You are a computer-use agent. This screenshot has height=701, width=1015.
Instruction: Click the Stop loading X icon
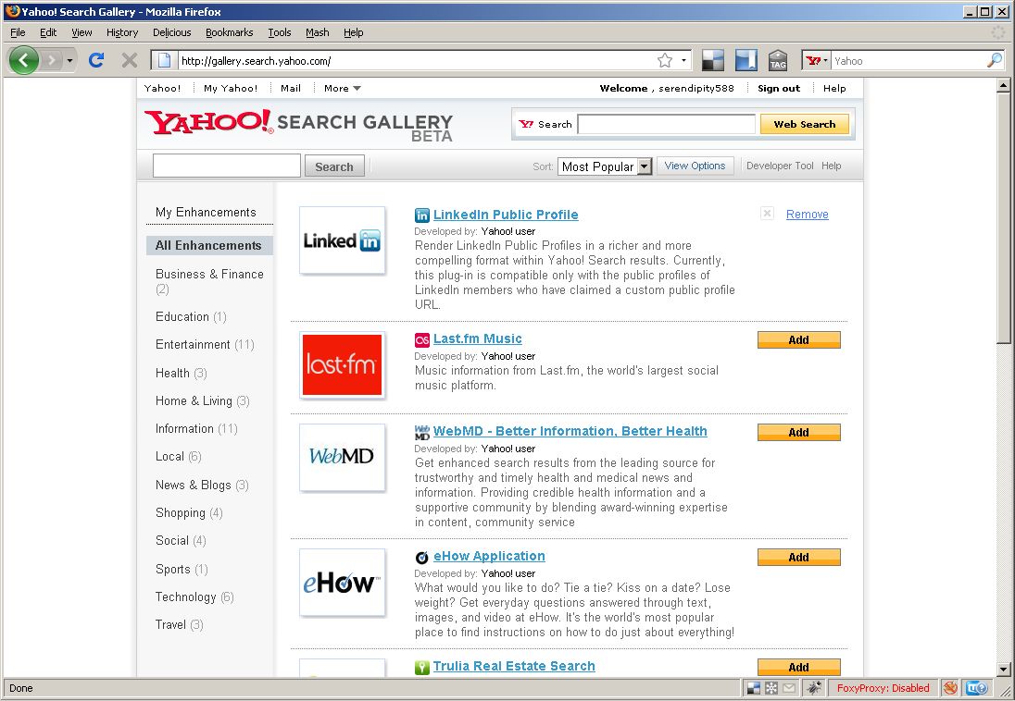tap(130, 60)
